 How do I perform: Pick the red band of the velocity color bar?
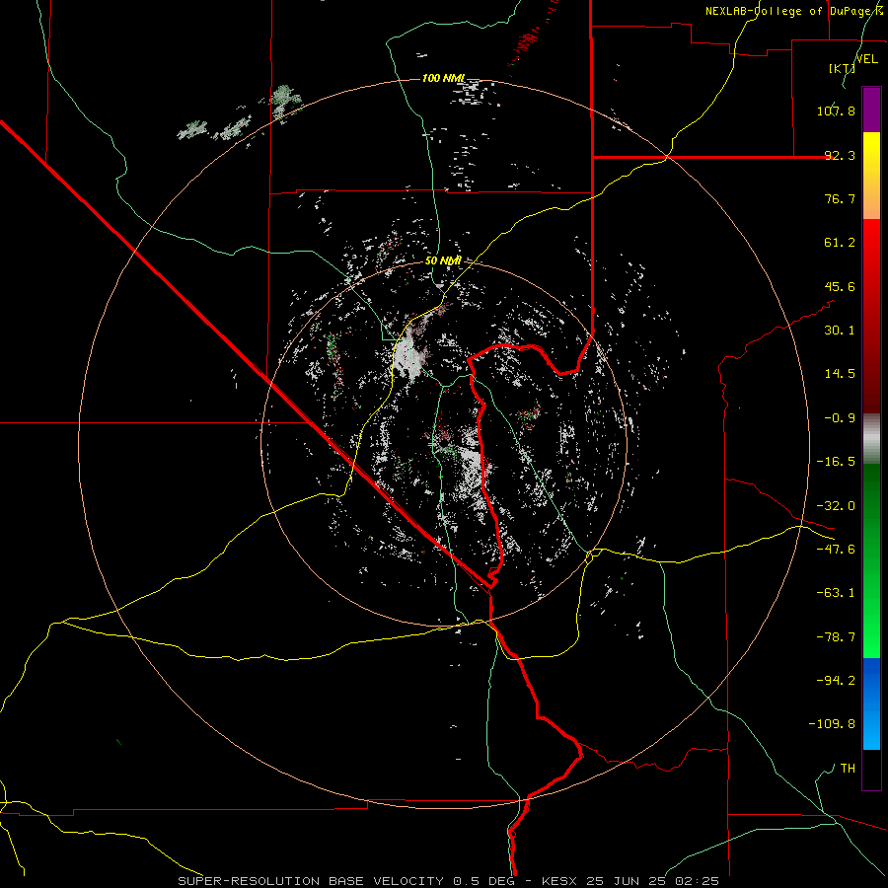(x=871, y=316)
